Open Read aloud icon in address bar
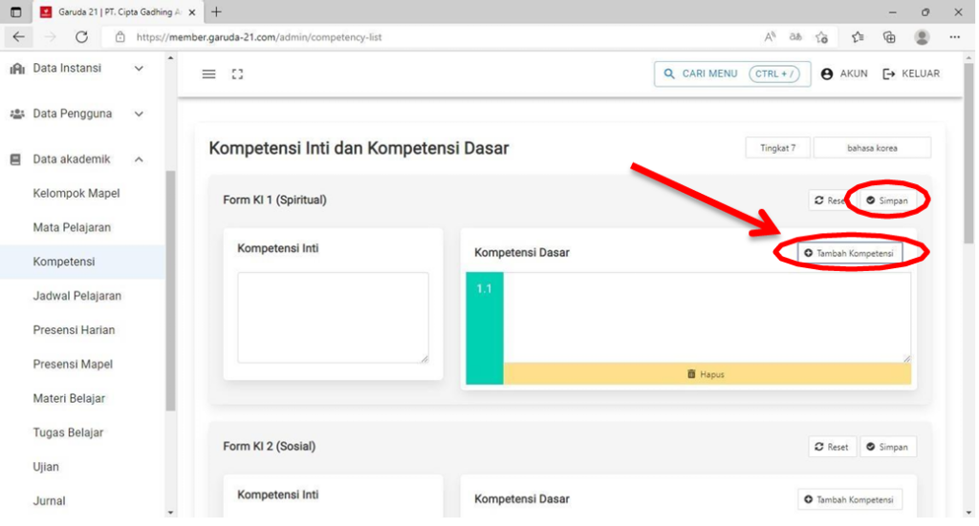979x526 pixels. point(770,37)
